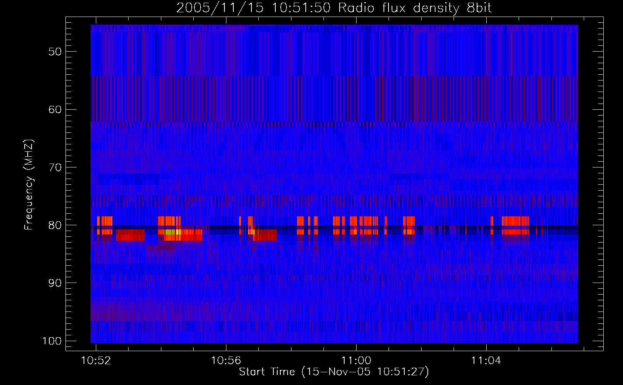Click the '80' frequency tick label
This screenshot has height=385, width=623.
55,225
